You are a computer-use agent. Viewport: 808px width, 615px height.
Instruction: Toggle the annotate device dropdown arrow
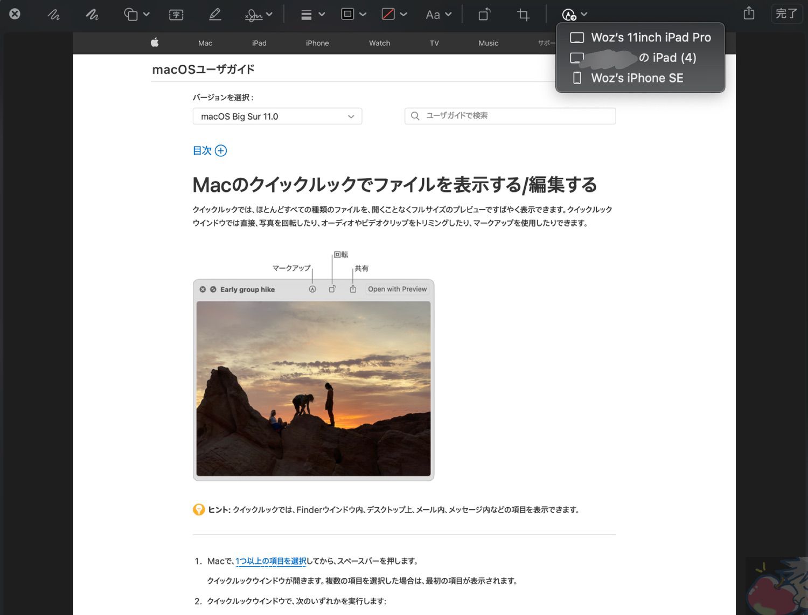coord(584,15)
